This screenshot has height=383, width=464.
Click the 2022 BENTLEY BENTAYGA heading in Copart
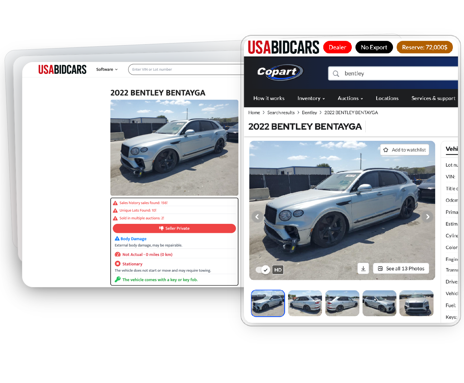(305, 127)
